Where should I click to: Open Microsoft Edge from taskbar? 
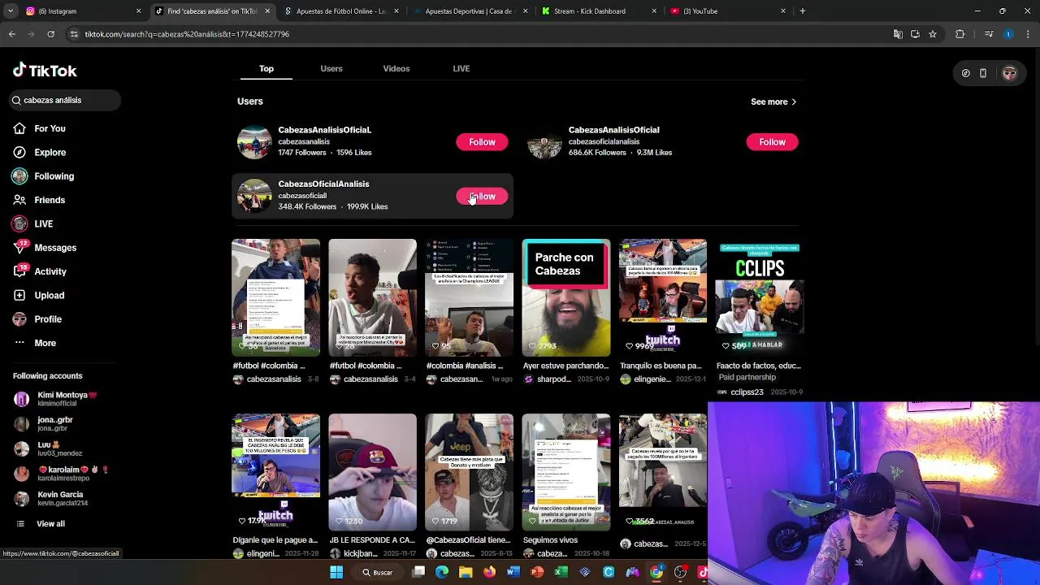442,573
